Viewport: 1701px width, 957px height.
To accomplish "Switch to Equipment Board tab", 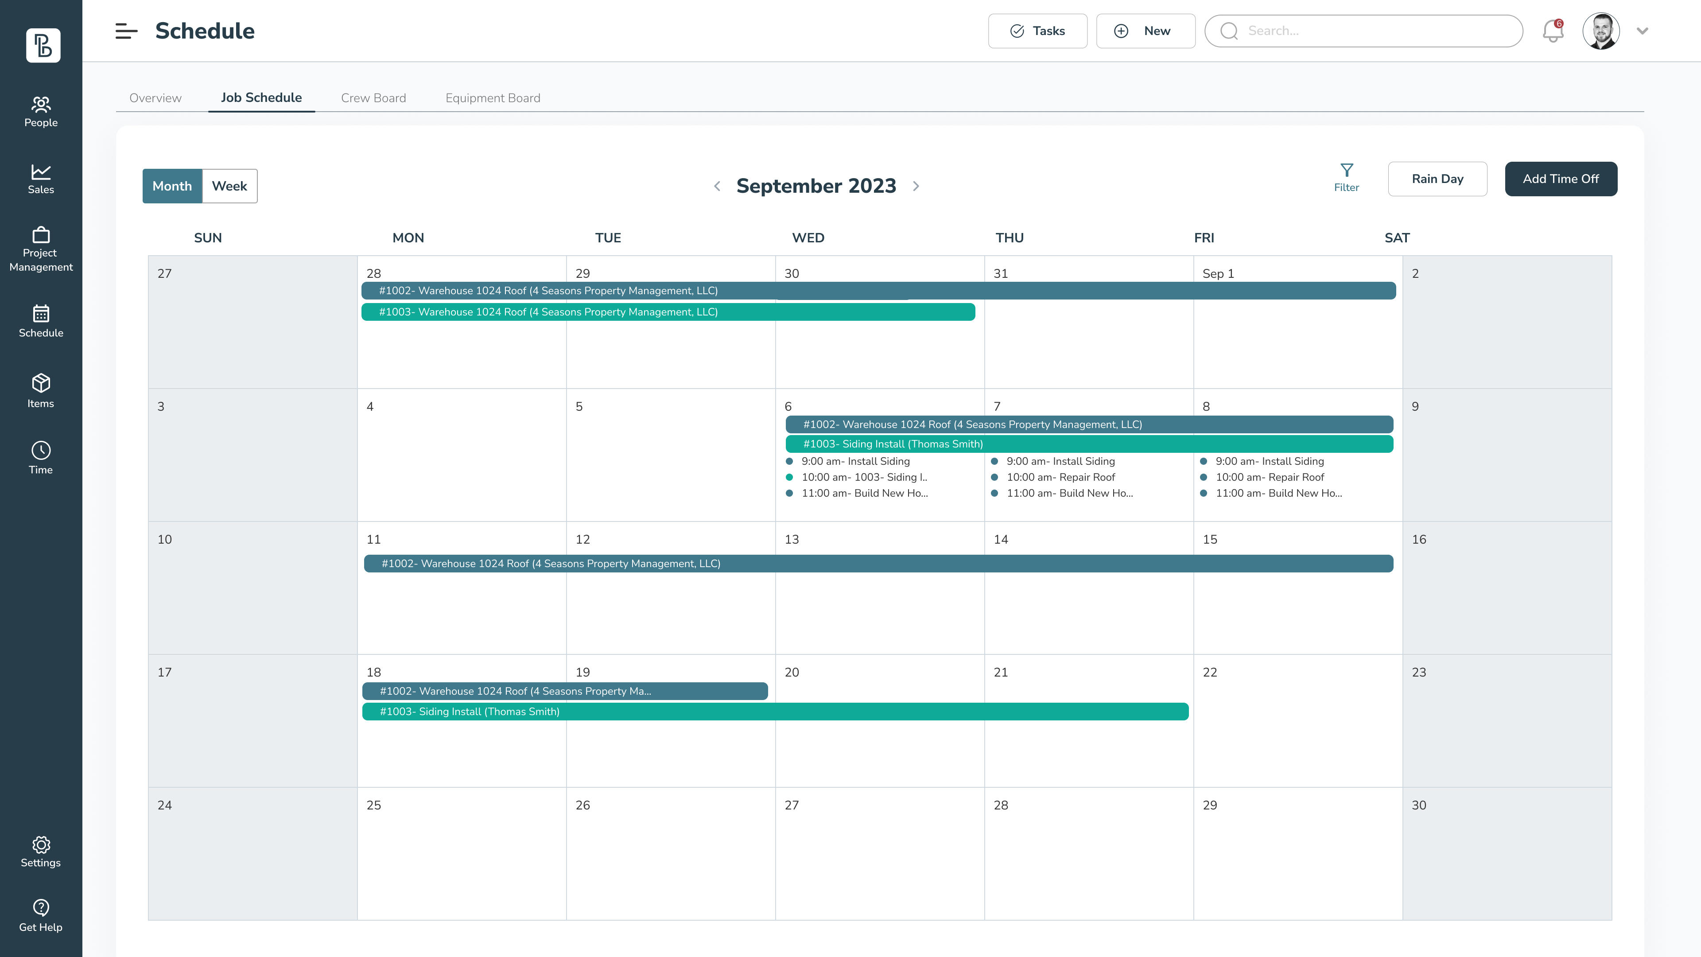I will click(x=493, y=98).
